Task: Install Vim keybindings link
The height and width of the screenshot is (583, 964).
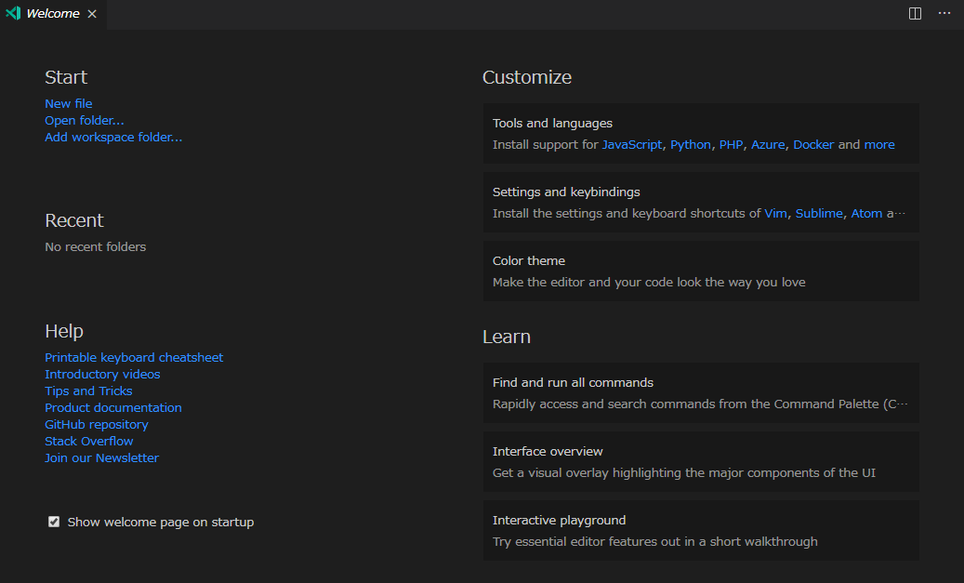Action: coord(775,213)
